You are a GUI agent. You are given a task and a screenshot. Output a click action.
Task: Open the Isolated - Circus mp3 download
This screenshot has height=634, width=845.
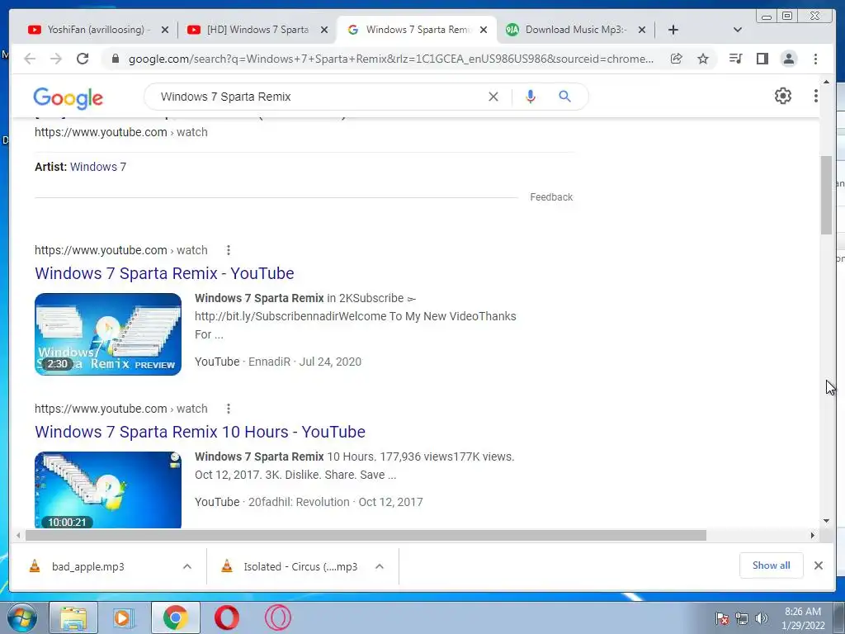291,566
